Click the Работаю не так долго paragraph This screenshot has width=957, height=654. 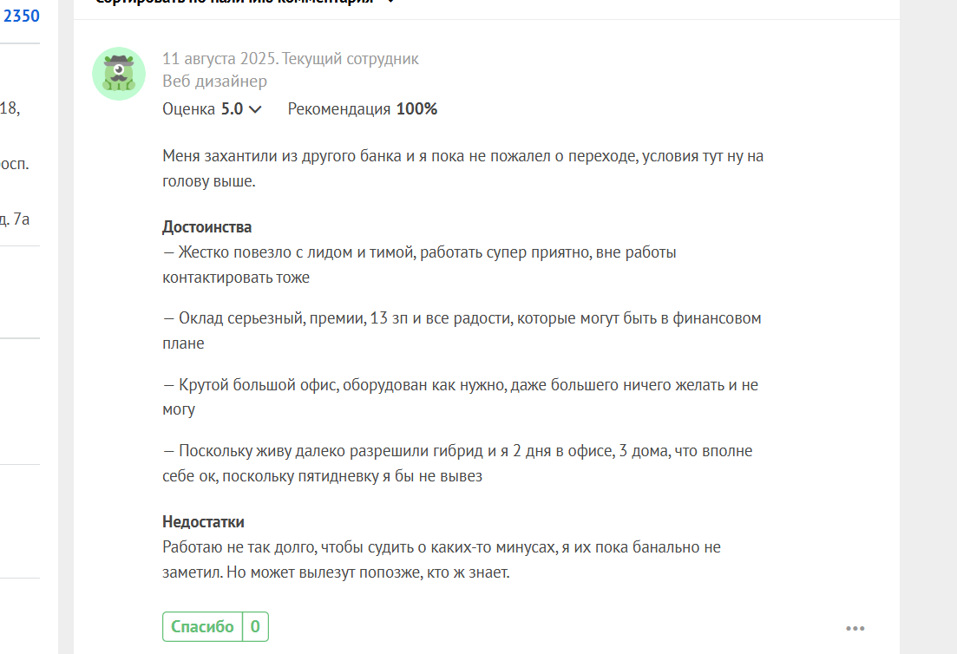tap(442, 559)
